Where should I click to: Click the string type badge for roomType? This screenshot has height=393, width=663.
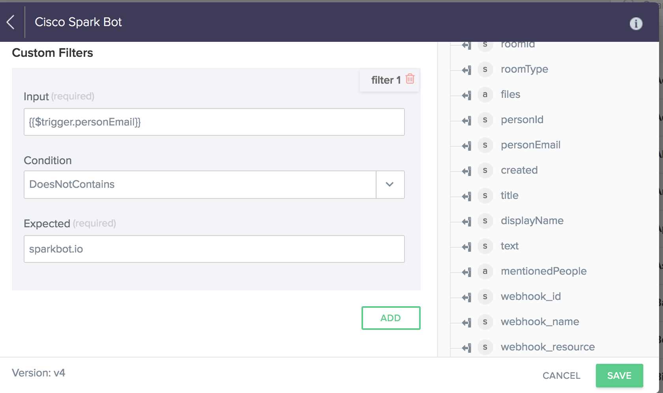(485, 69)
